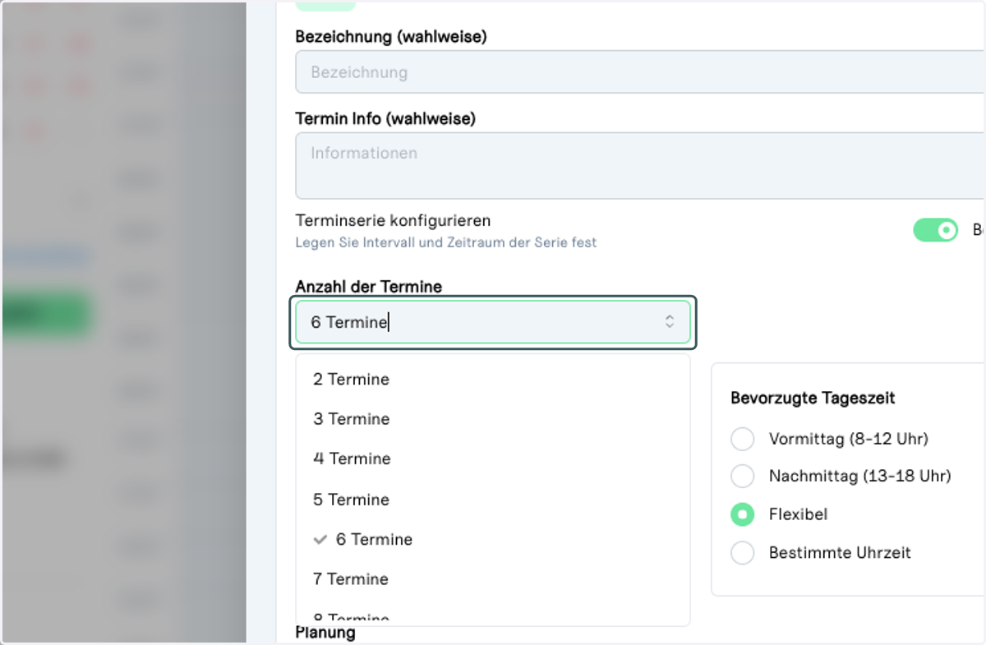Select the Flexibel radio option
This screenshot has height=645, width=986.
point(742,514)
